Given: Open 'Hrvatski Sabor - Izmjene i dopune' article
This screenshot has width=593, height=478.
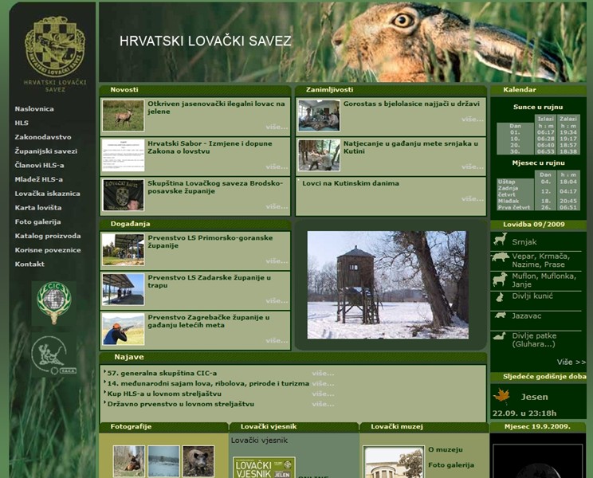Looking at the screenshot, I should (x=210, y=147).
